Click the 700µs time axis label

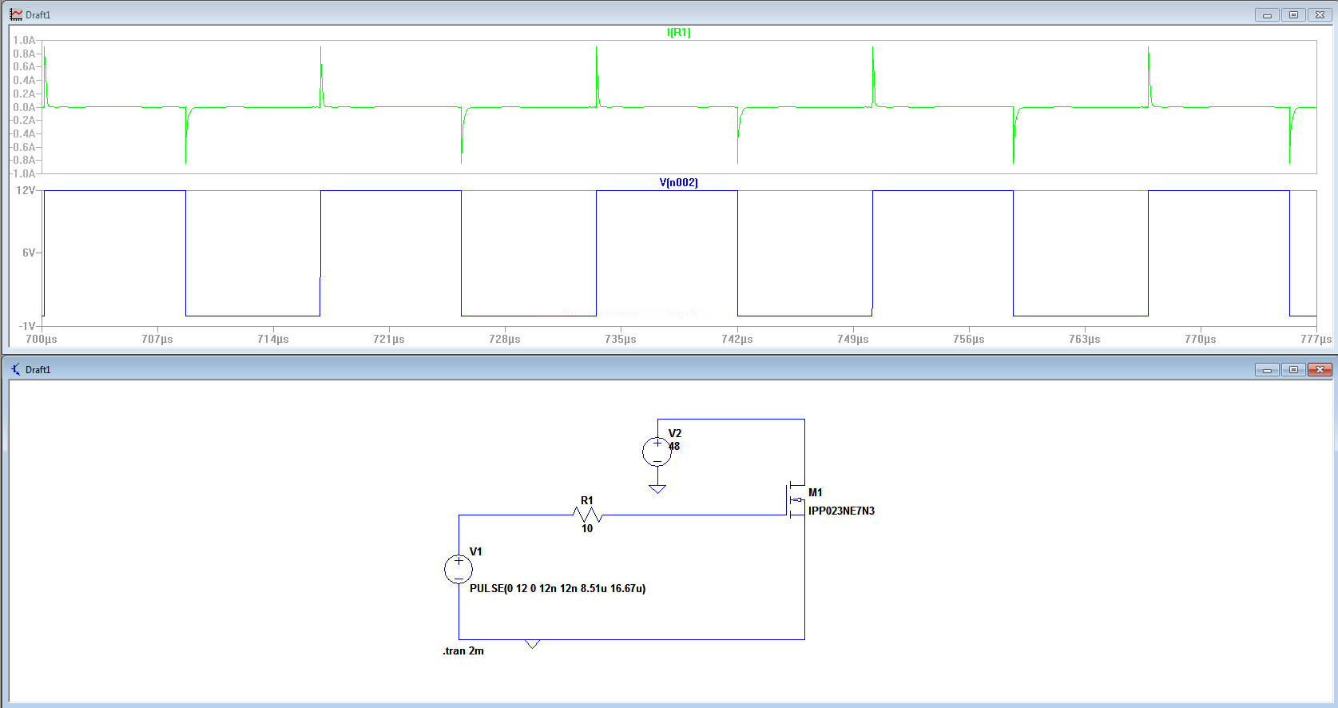point(42,340)
